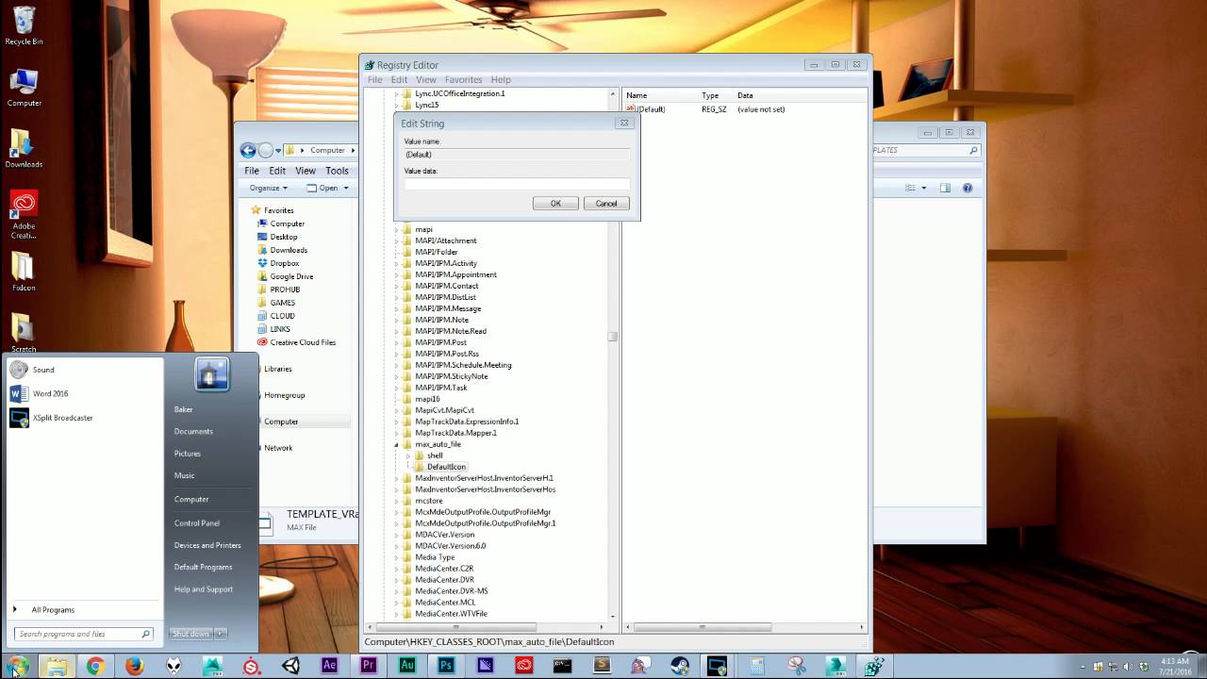Screen dimensions: 1207x679
Task: Select the DefaultIcon registry key
Action: tap(445, 466)
